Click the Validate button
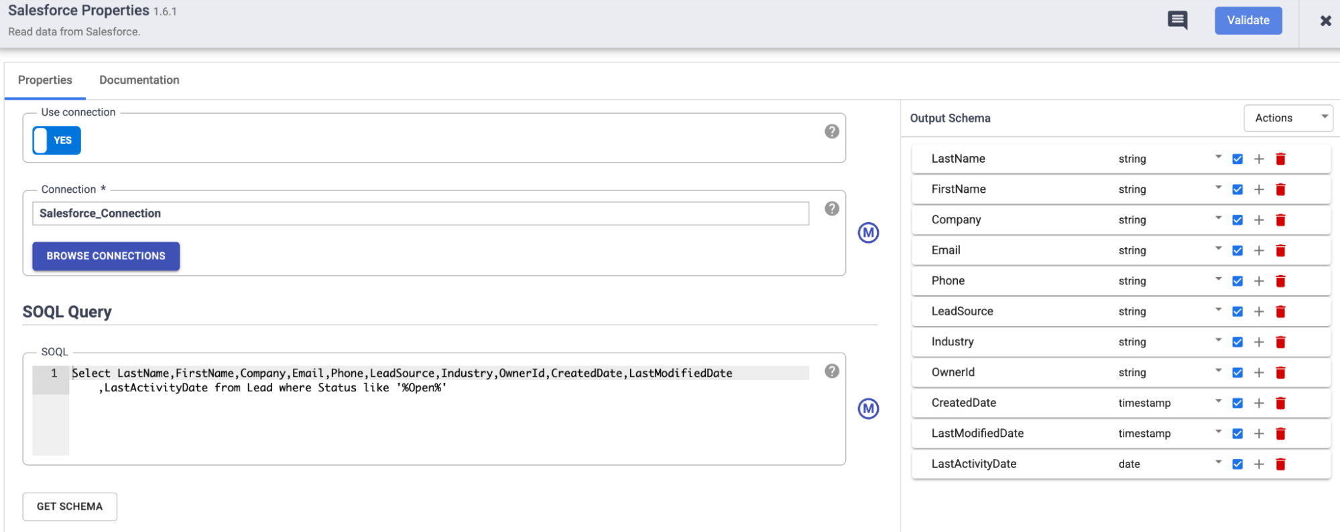 (x=1247, y=20)
